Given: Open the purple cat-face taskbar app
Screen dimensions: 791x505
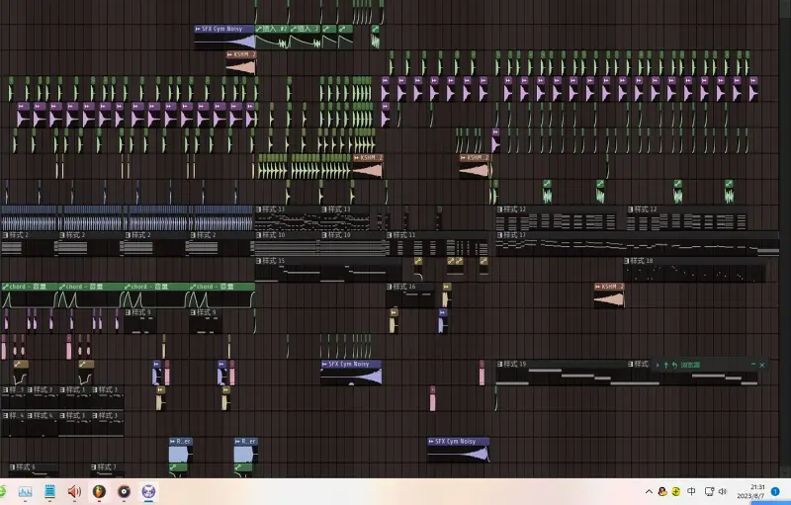Looking at the screenshot, I should point(148,491).
